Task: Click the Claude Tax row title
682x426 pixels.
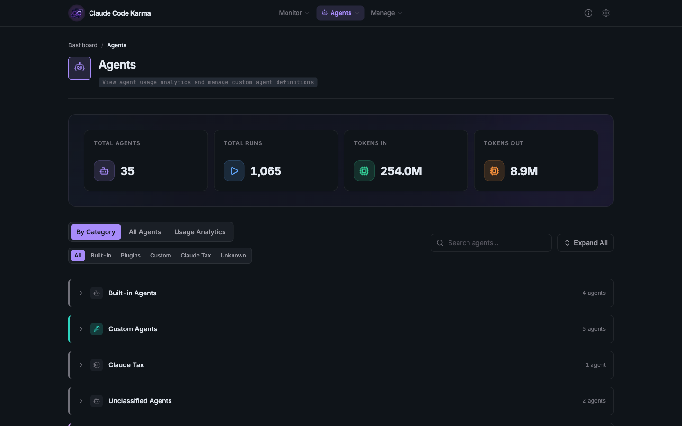Action: point(126,365)
